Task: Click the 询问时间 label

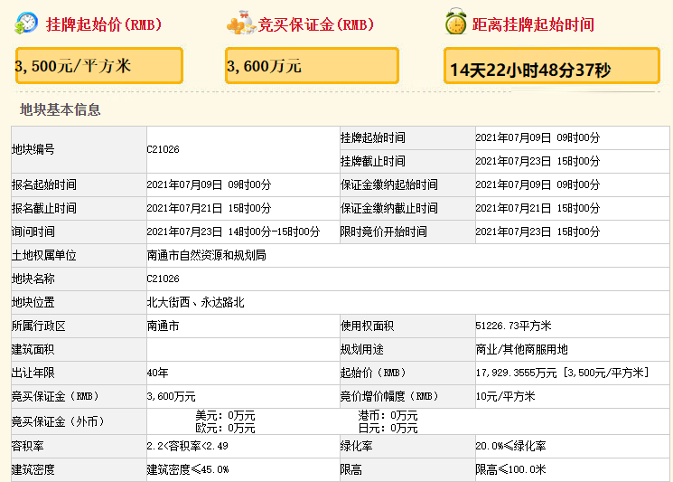Action: point(33,232)
